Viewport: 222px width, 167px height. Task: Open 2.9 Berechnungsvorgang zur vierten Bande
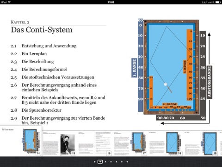pos(58,120)
